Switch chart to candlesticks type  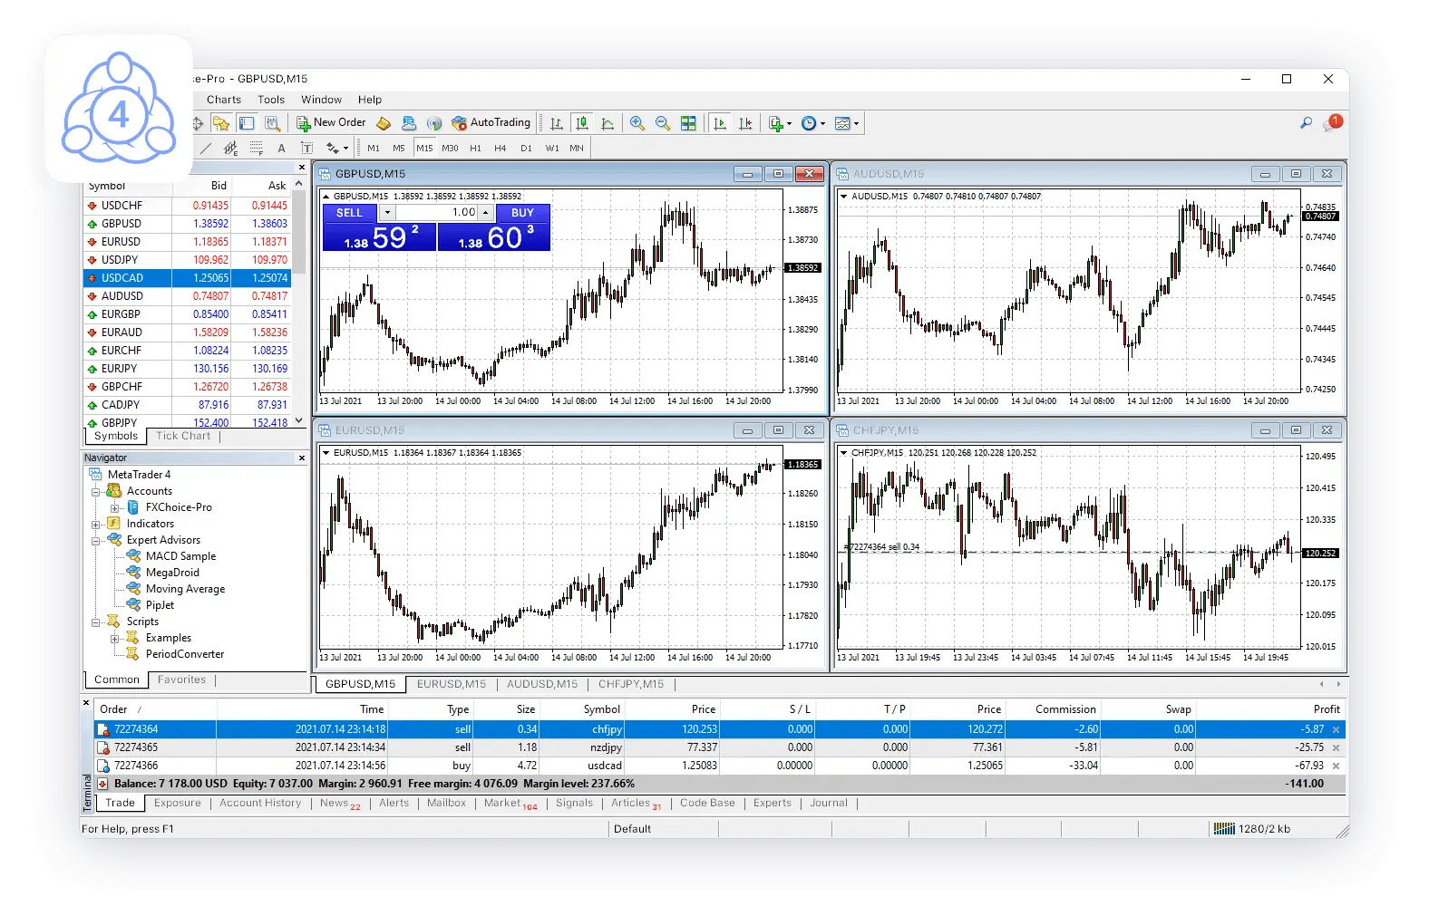(x=582, y=123)
